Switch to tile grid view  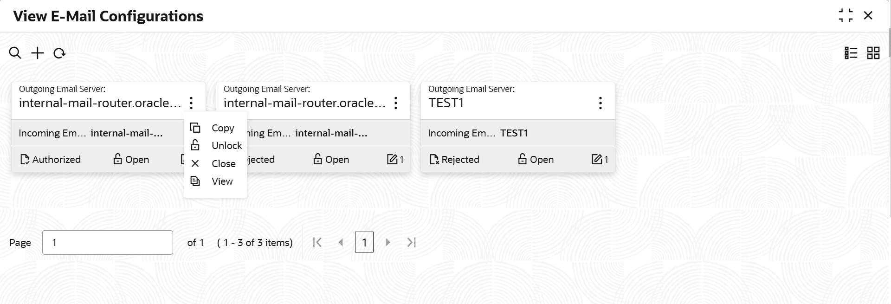point(873,53)
